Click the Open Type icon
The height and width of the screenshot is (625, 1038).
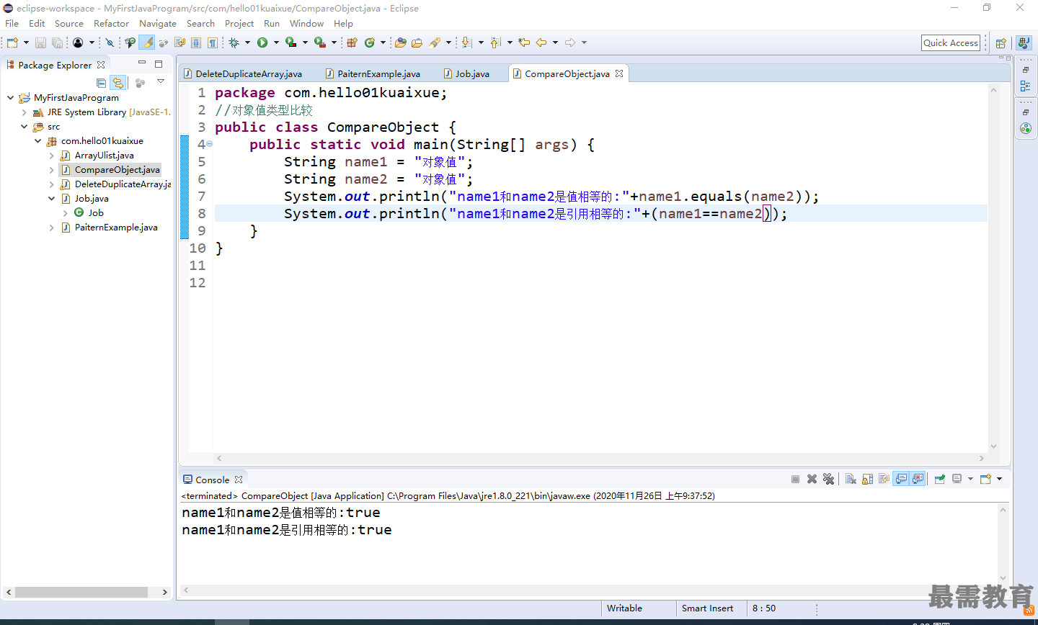point(401,43)
